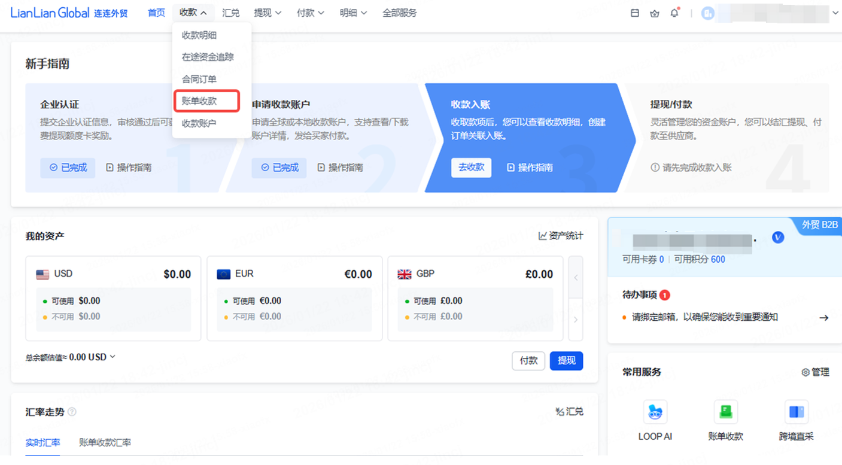Expand the 明细 menu in the top navigation

coord(354,13)
